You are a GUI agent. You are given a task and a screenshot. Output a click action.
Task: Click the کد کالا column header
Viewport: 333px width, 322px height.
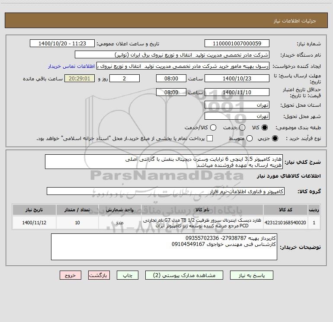click(x=285, y=210)
